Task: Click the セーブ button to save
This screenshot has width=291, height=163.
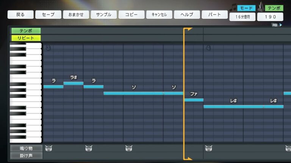Action: [48, 15]
